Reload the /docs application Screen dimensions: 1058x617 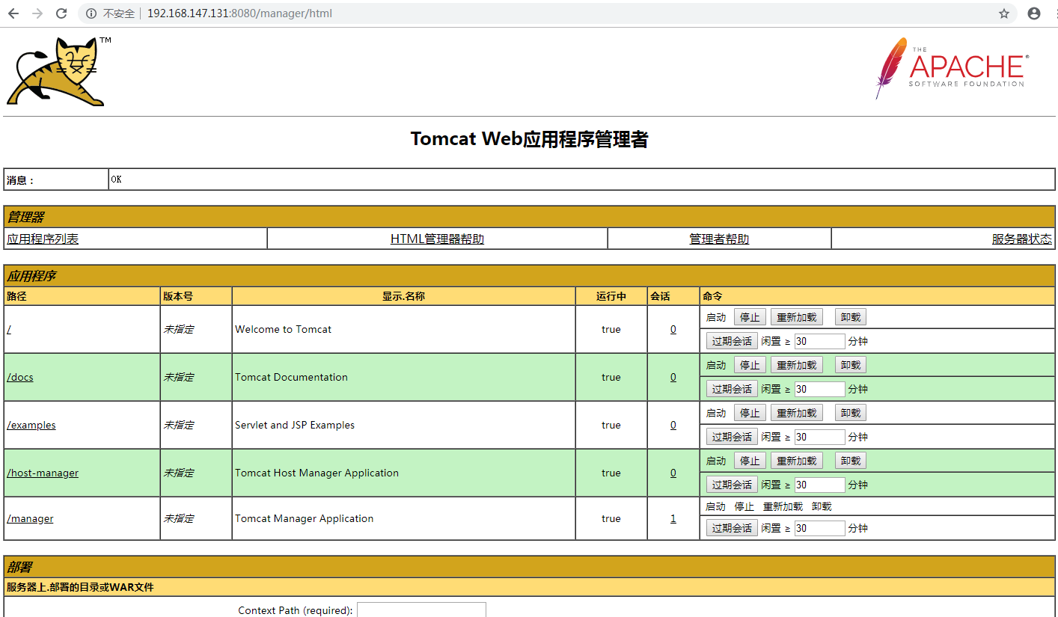pos(797,365)
